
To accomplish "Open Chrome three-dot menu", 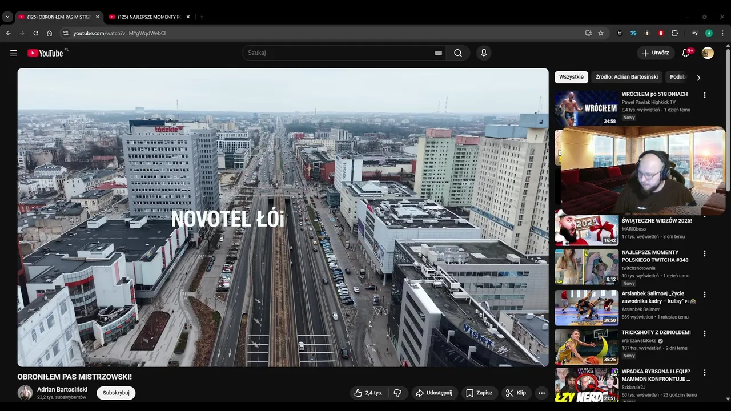I will (722, 33).
